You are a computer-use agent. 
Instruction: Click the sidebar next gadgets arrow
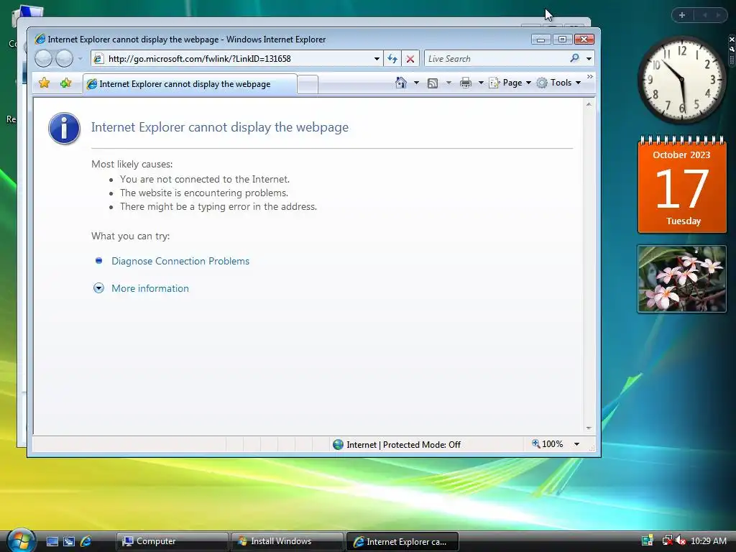718,15
